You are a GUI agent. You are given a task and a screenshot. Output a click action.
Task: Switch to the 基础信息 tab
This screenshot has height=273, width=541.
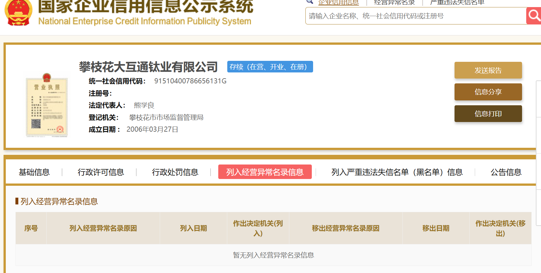[34, 172]
